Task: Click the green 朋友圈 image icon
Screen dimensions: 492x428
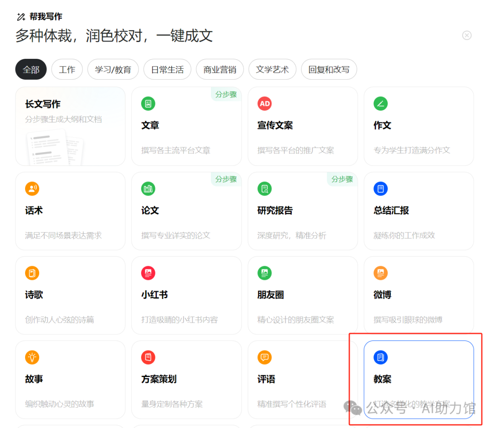Action: point(265,273)
